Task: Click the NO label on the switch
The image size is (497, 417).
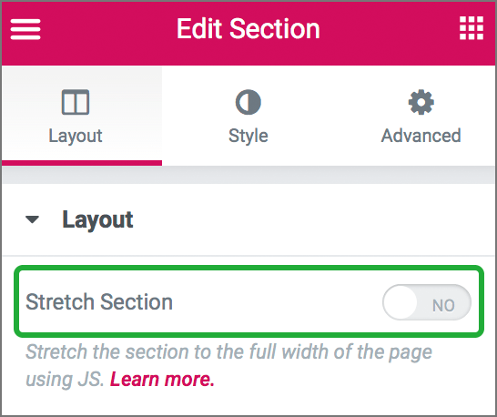Action: 443,305
